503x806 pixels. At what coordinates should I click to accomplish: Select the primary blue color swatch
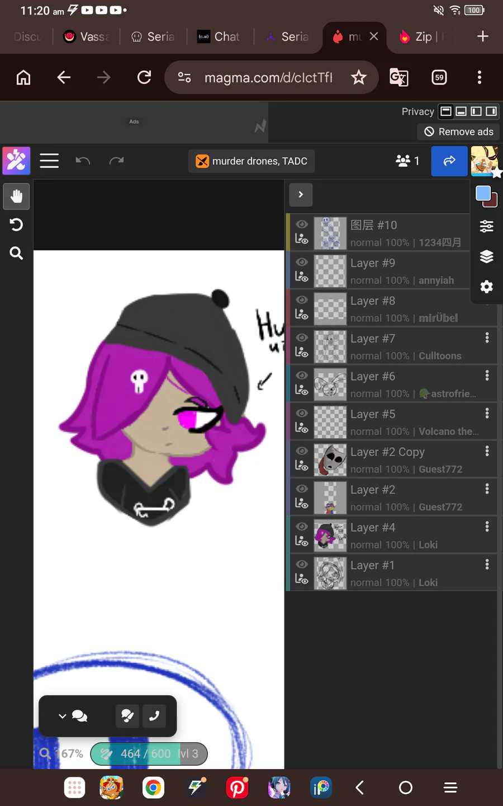pyautogui.click(x=483, y=194)
